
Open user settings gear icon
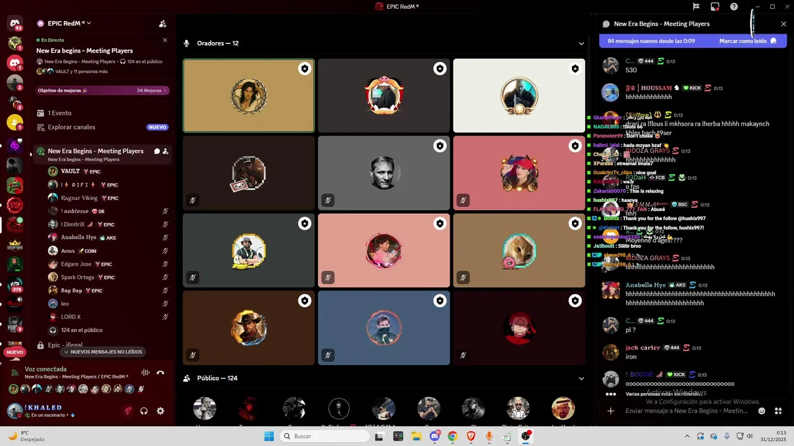pyautogui.click(x=160, y=411)
